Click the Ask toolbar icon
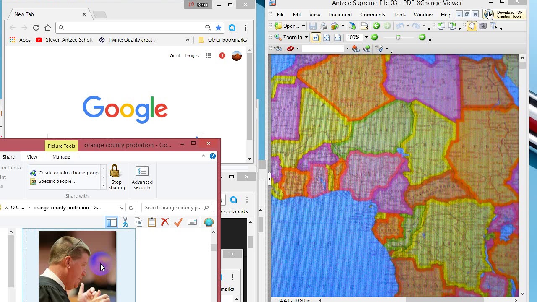The width and height of the screenshot is (537, 302). [290, 49]
